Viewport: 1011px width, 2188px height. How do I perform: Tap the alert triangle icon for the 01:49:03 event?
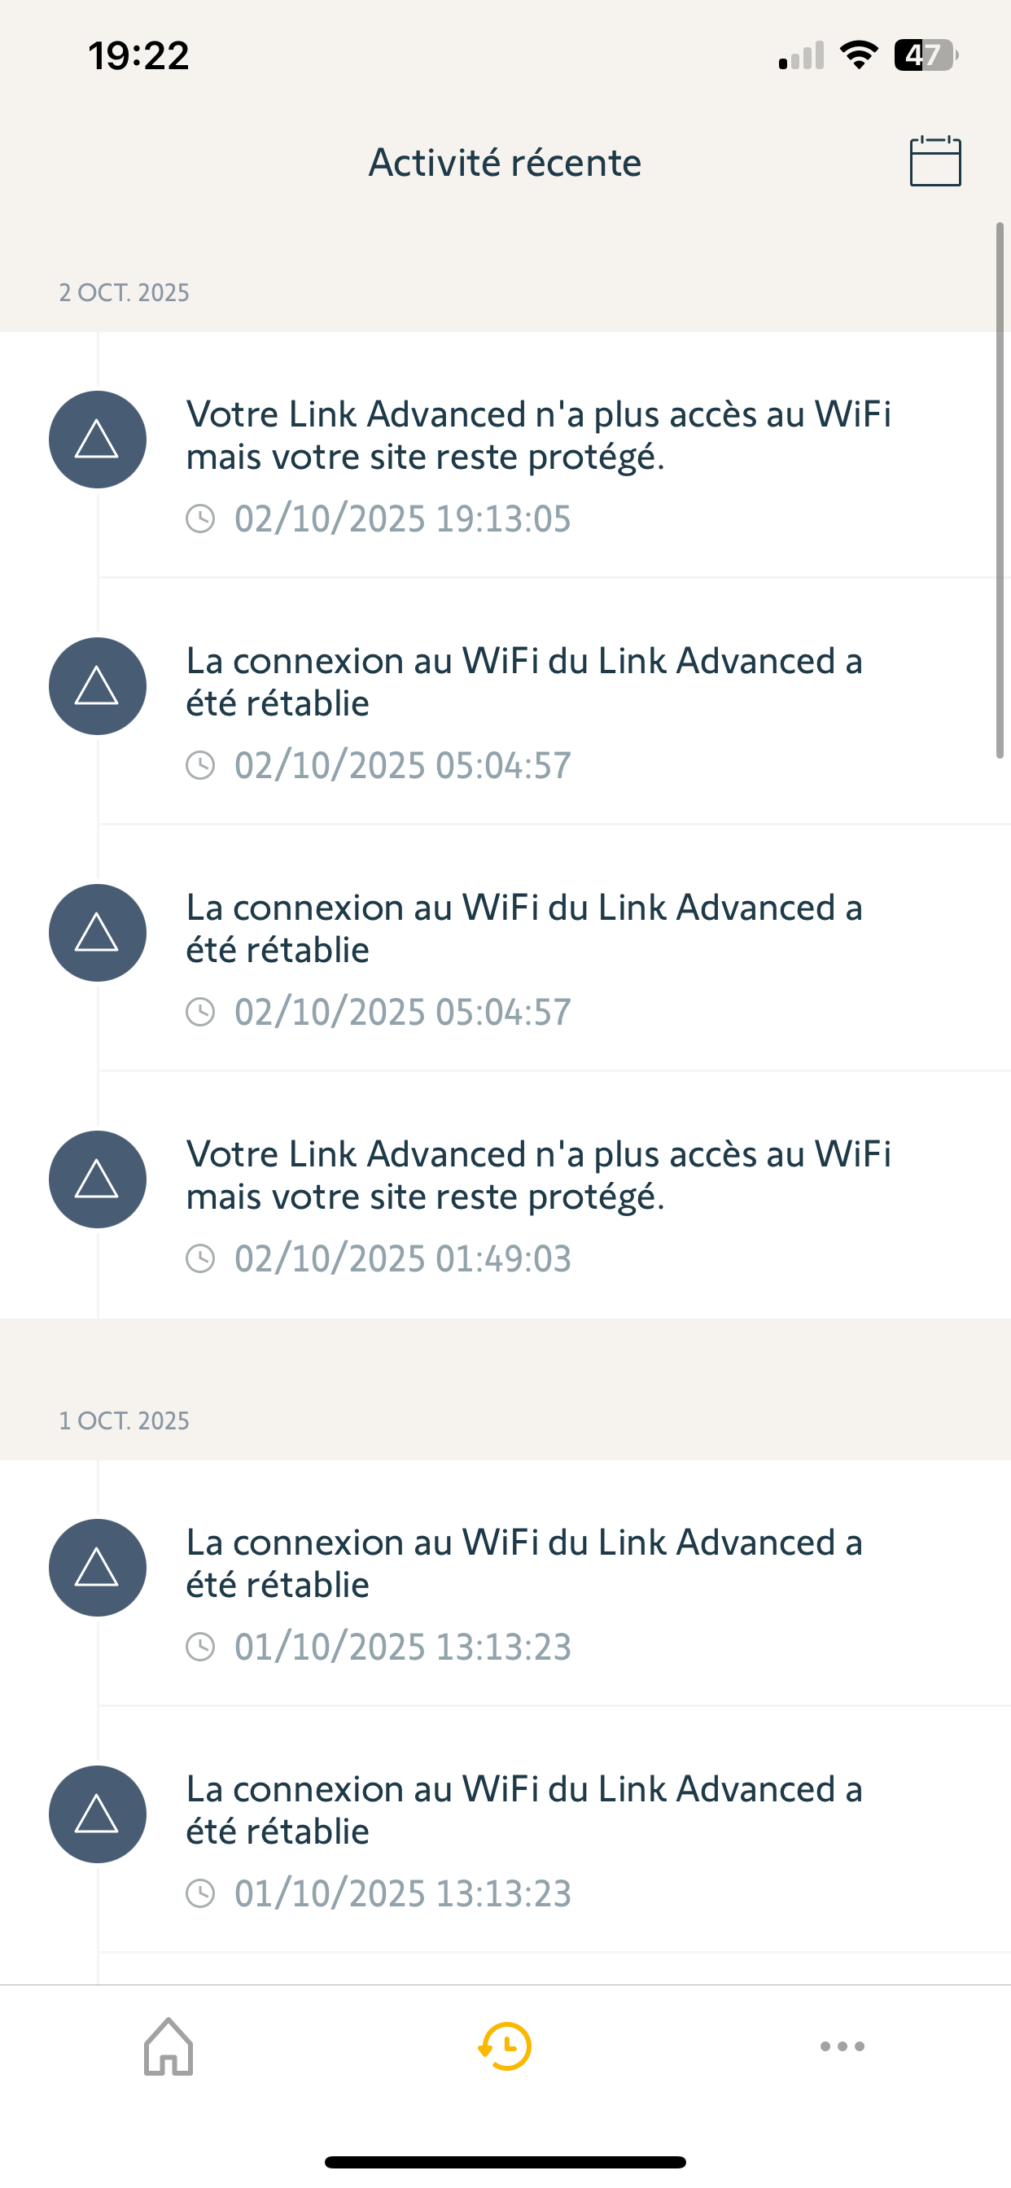click(97, 1179)
